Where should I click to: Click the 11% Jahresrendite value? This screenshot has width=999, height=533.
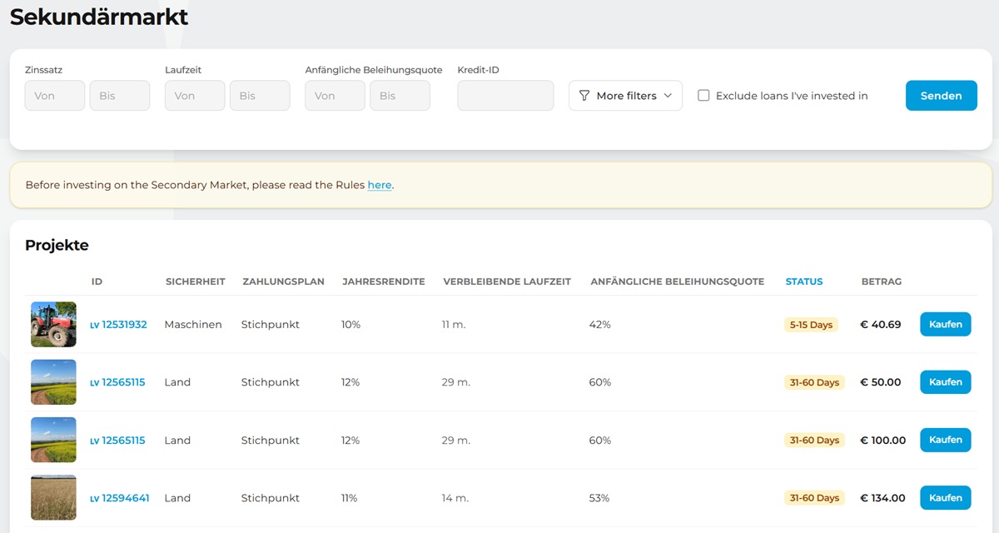(x=350, y=498)
